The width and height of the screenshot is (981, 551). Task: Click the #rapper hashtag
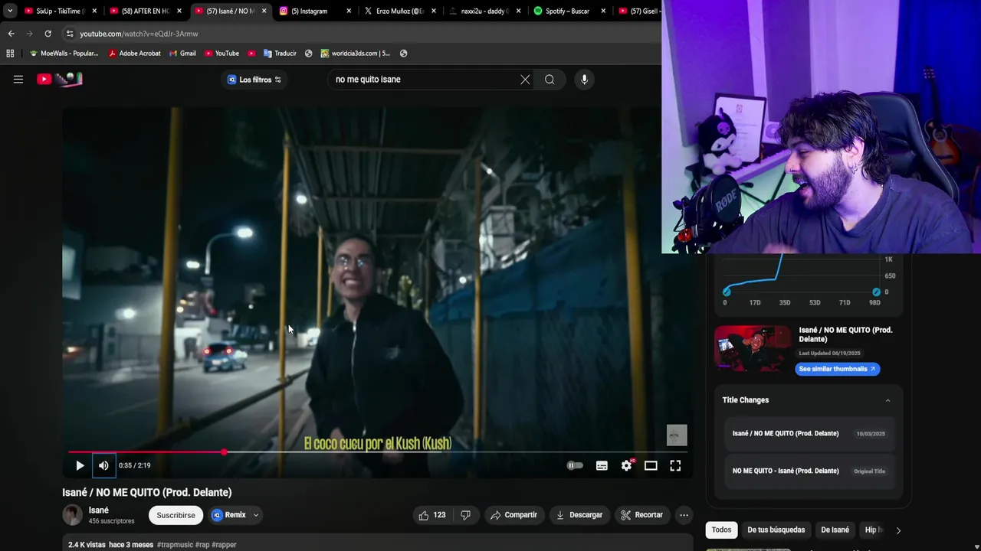pos(225,545)
